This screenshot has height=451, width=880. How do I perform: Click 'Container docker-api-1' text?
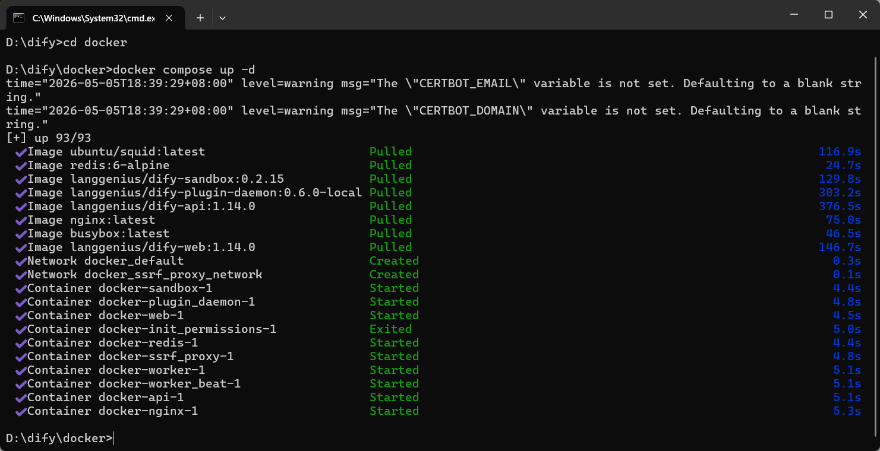(106, 398)
